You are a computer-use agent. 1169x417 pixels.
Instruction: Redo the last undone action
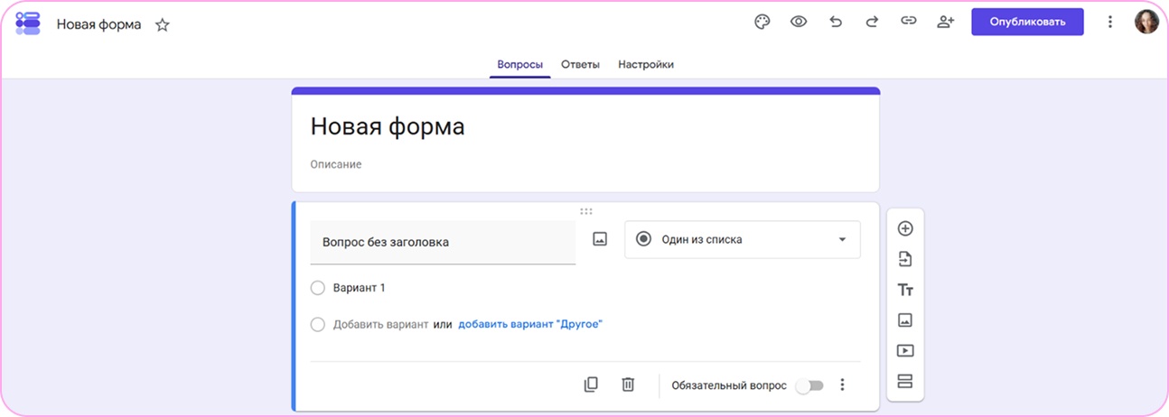[872, 23]
